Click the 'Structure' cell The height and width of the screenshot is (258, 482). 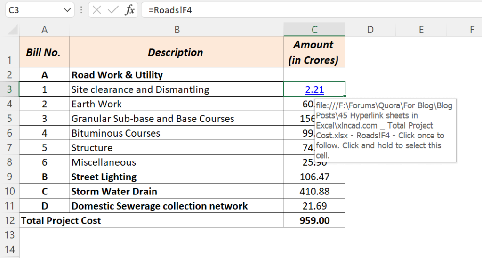point(177,148)
